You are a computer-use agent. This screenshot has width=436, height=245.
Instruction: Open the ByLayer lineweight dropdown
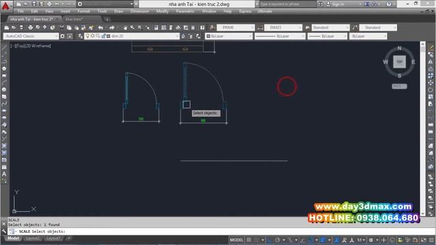click(327, 36)
